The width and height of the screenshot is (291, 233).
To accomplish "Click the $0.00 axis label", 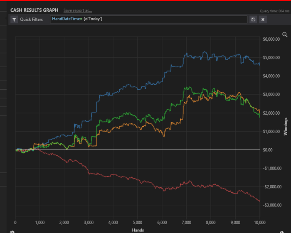I will pos(268,150).
